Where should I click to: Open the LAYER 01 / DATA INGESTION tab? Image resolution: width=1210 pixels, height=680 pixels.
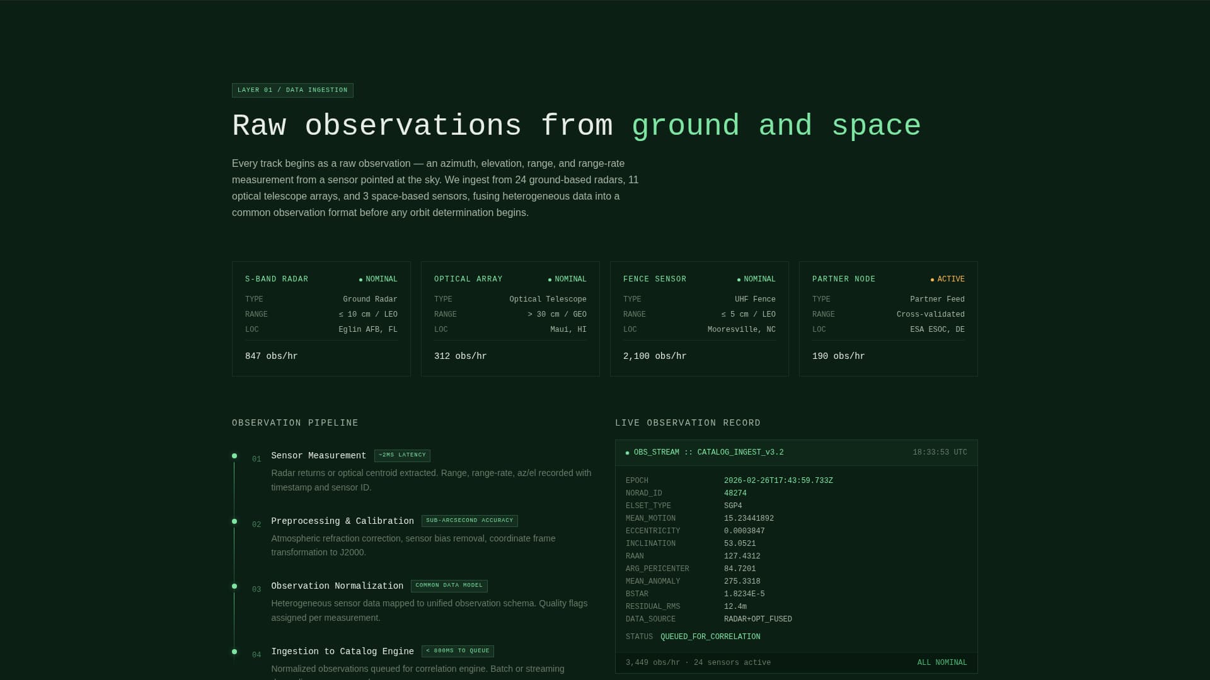(292, 90)
